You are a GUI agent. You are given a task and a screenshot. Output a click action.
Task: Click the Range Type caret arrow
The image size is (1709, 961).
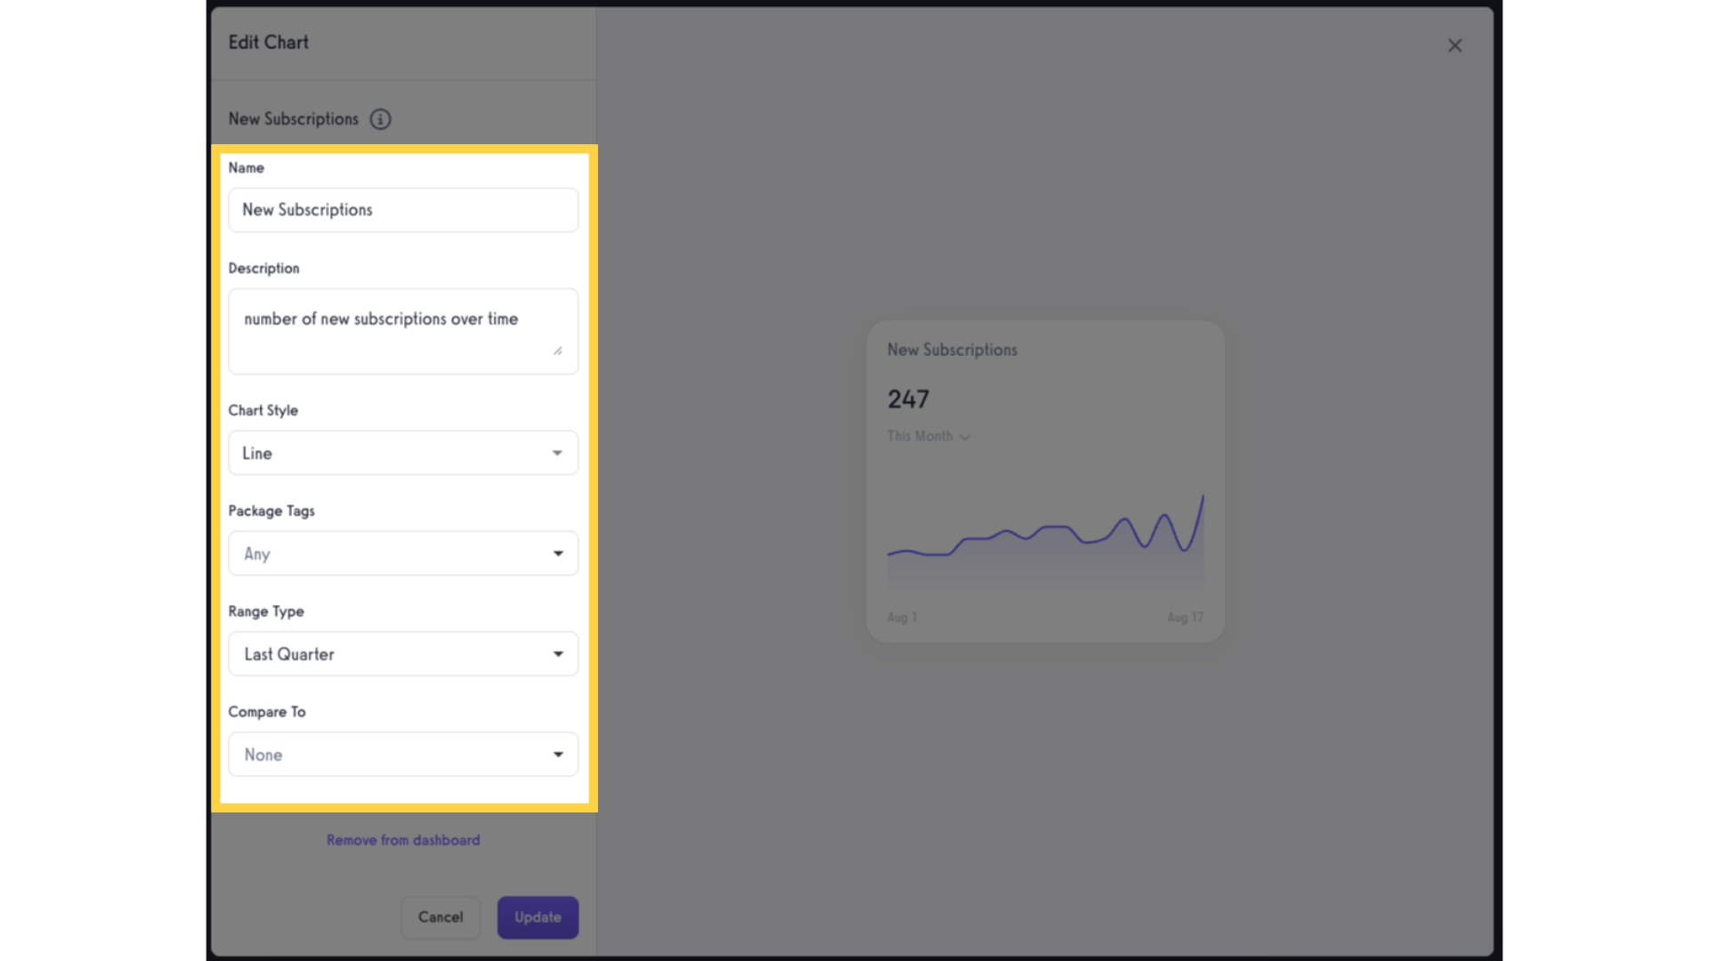click(x=558, y=654)
